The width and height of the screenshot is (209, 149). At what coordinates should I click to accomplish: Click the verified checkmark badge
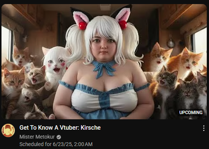[x=59, y=137]
